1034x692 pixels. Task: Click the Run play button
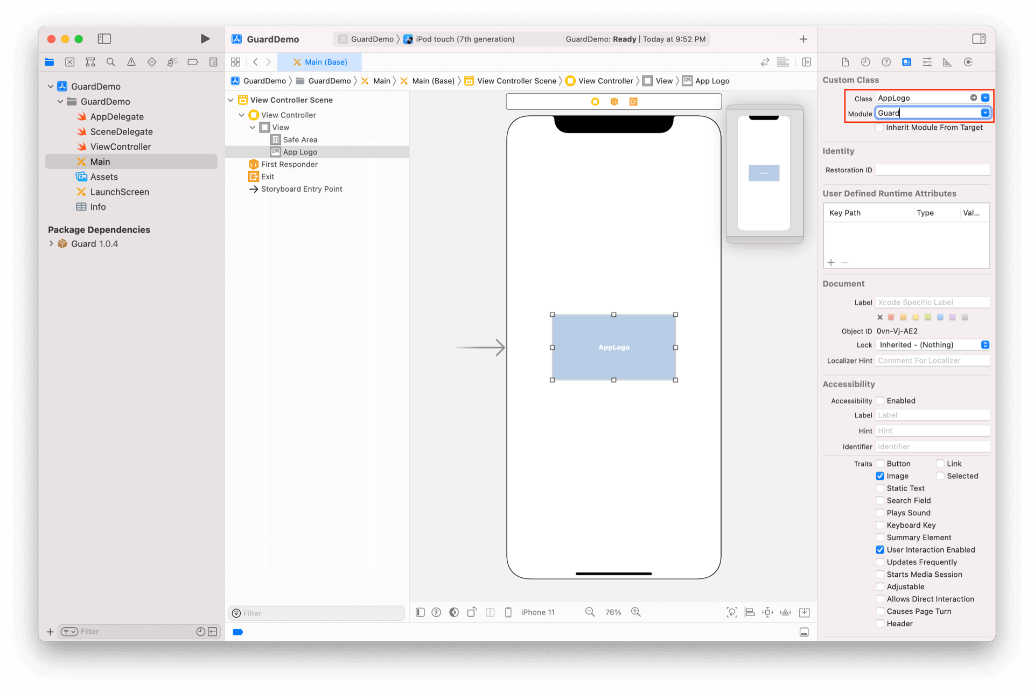(x=205, y=39)
